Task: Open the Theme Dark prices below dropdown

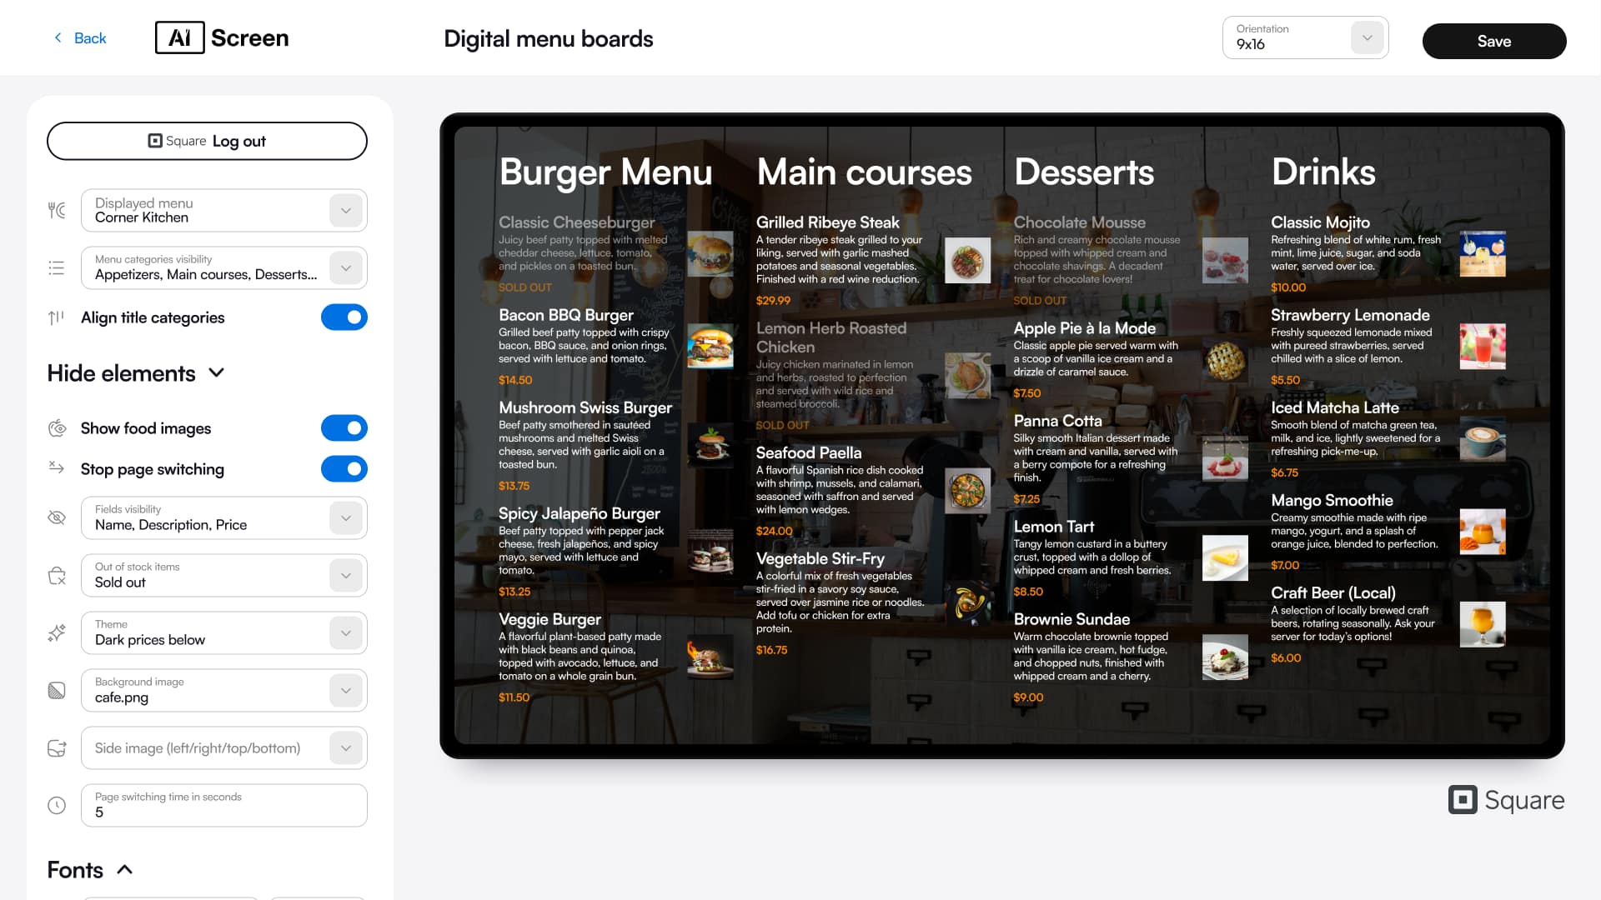Action: click(345, 632)
